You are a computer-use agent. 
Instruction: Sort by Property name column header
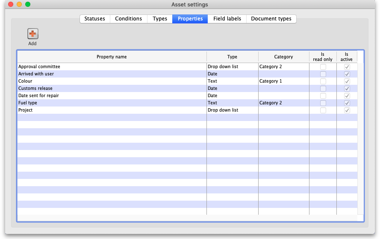[112, 57]
